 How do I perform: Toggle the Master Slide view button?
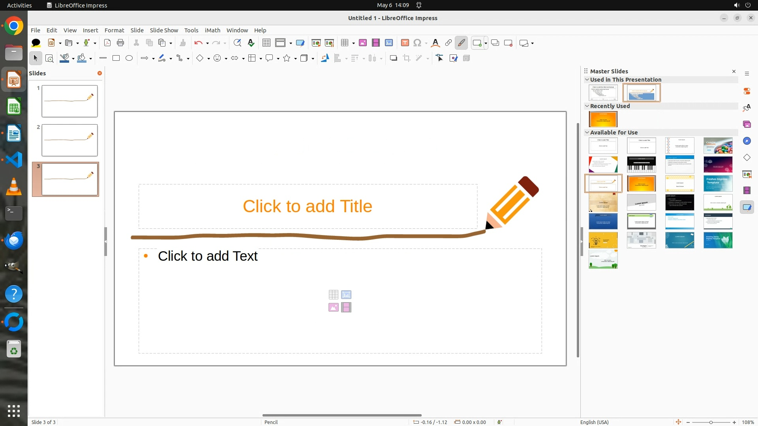tap(300, 43)
